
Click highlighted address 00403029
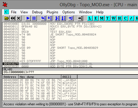coord(11,64)
